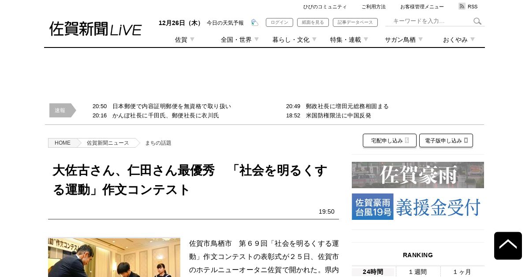Screen dimensions: 529x277
Task: Open the ひびのコミュニティ link
Action: (325, 7)
